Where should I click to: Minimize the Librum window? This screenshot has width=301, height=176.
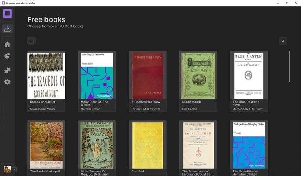(x=278, y=3)
